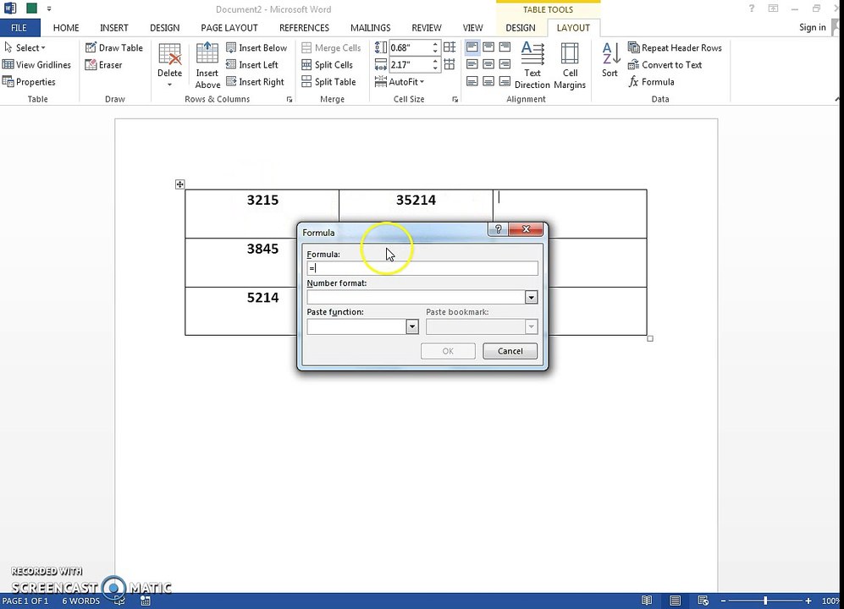844x609 pixels.
Task: Click the column width field 2.17"
Action: (x=410, y=65)
